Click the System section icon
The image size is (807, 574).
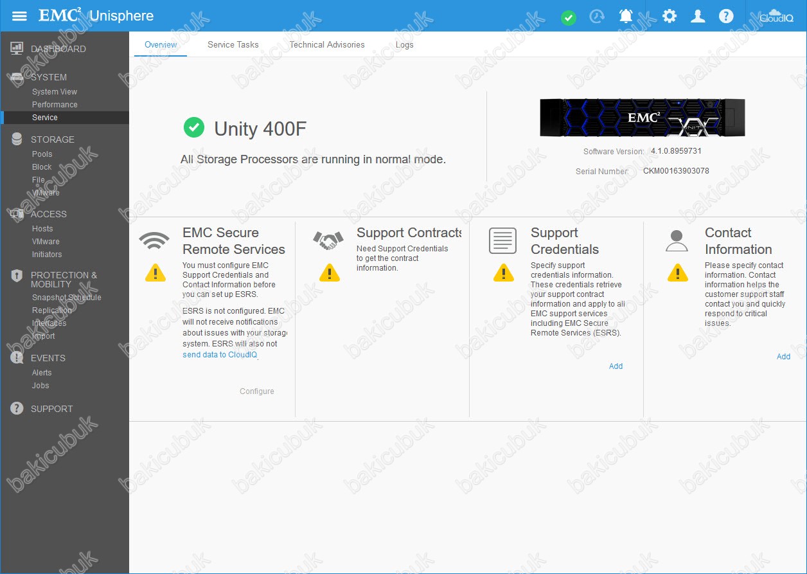pos(17,77)
